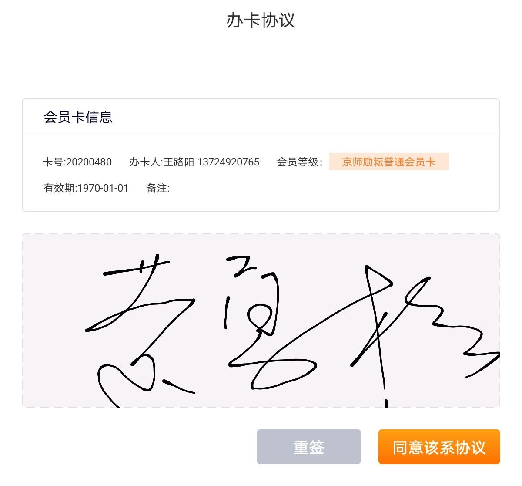Tap inside the signature drawing area
The width and height of the screenshot is (522, 486).
(261, 321)
